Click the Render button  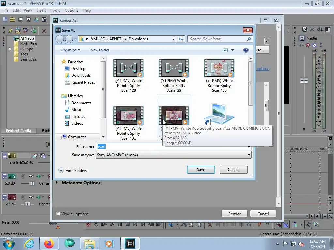tap(234, 214)
